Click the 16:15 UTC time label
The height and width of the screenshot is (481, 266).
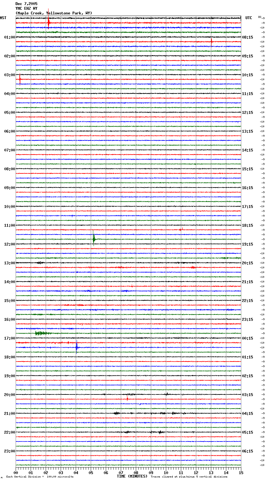click(248, 188)
